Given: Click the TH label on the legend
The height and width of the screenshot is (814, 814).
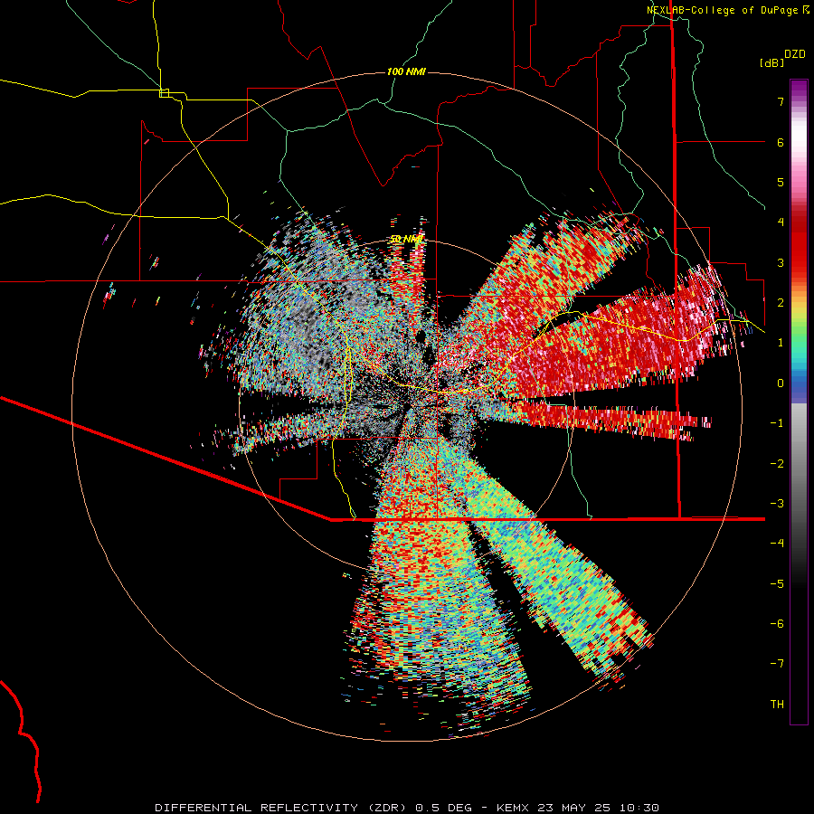Looking at the screenshot, I should pos(777,705).
